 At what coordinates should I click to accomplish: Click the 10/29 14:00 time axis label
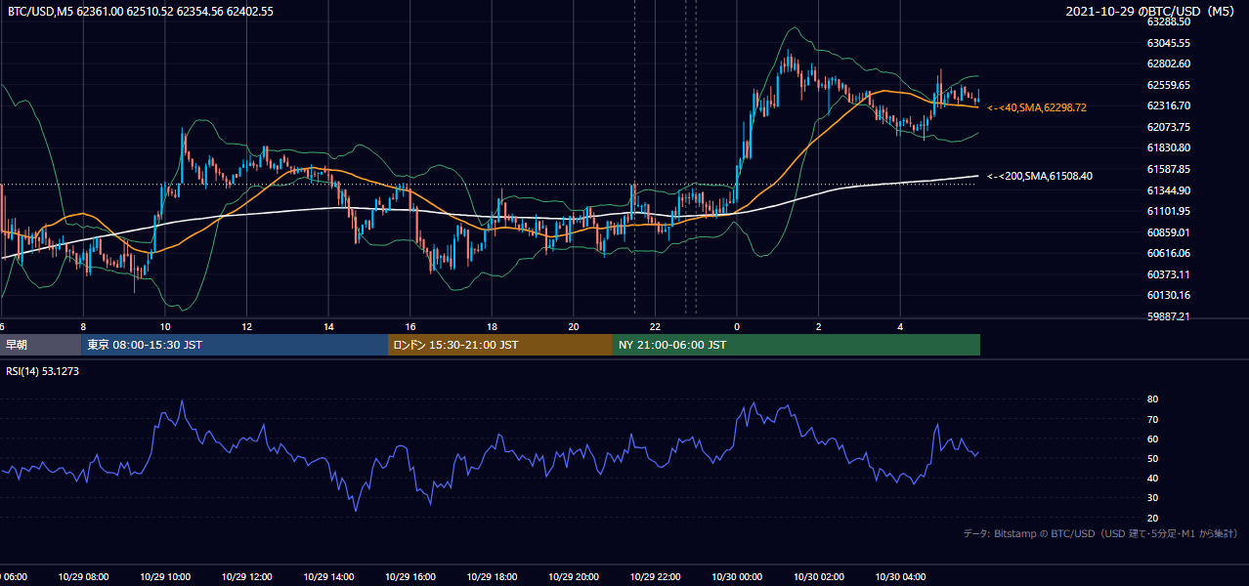click(x=328, y=576)
